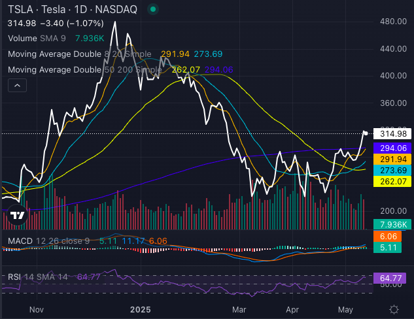Click the 314.98 current price label
The width and height of the screenshot is (414, 319).
pos(392,134)
